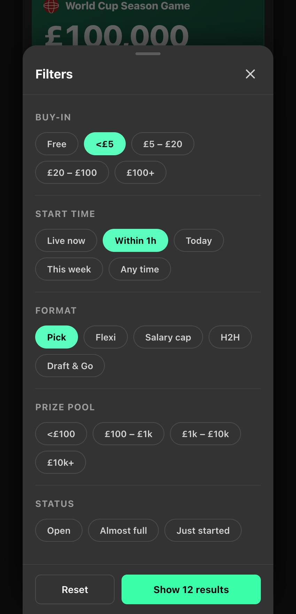Turn off the Within 1h filter
296x614 pixels.
[135, 240]
